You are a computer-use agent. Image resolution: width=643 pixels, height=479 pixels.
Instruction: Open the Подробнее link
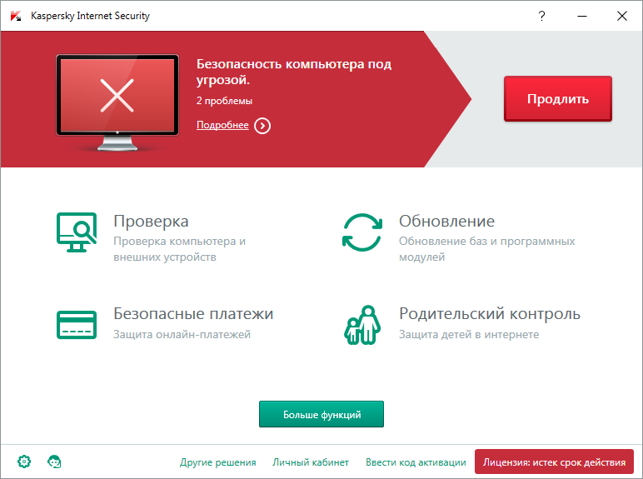[222, 125]
